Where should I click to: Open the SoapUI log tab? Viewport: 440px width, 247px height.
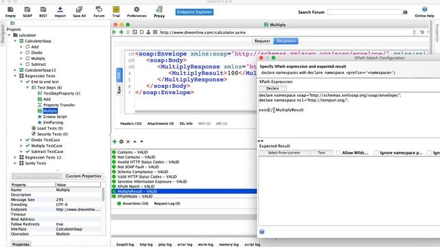point(125,244)
